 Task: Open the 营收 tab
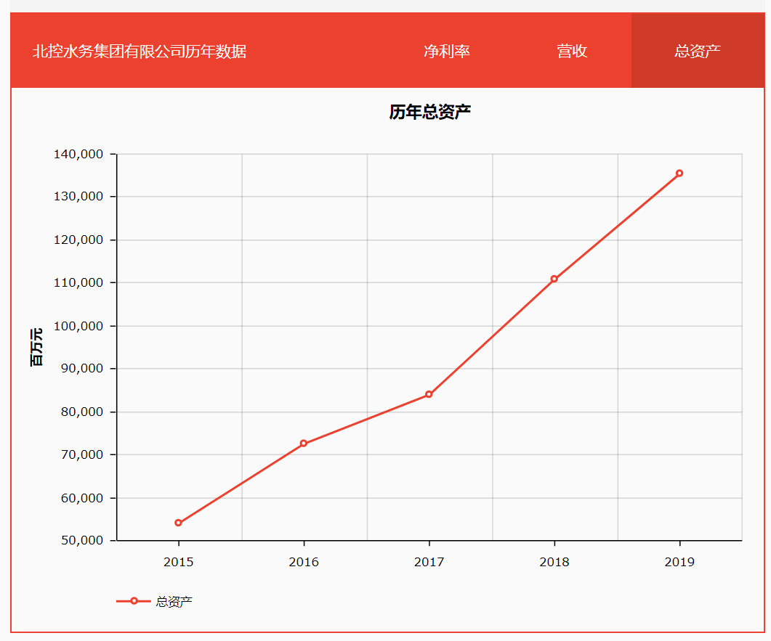[x=572, y=51]
